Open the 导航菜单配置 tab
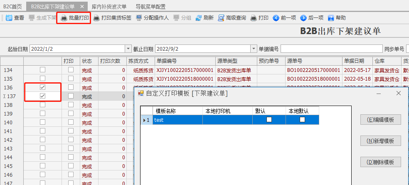 (151, 7)
